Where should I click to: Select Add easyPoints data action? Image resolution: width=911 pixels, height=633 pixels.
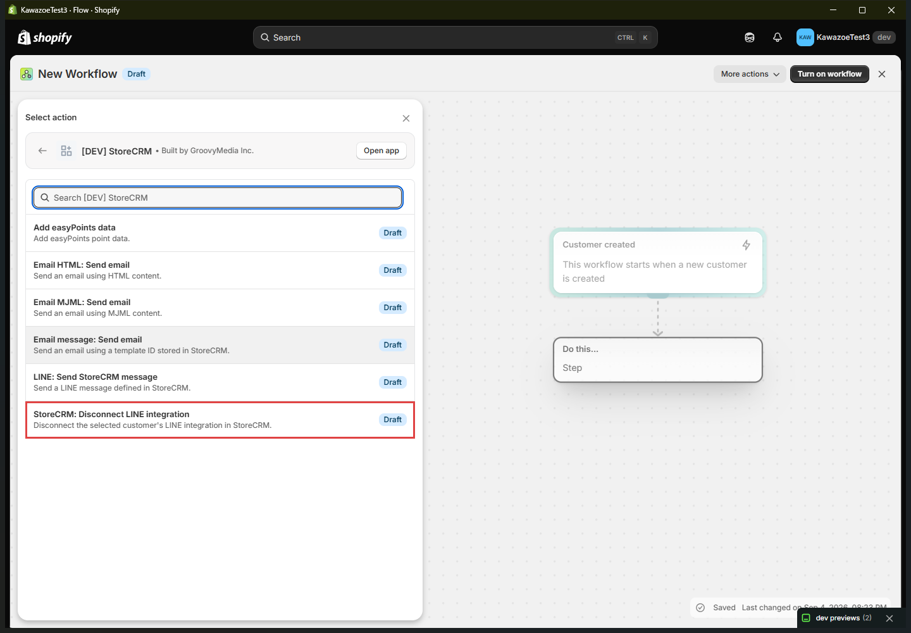220,233
